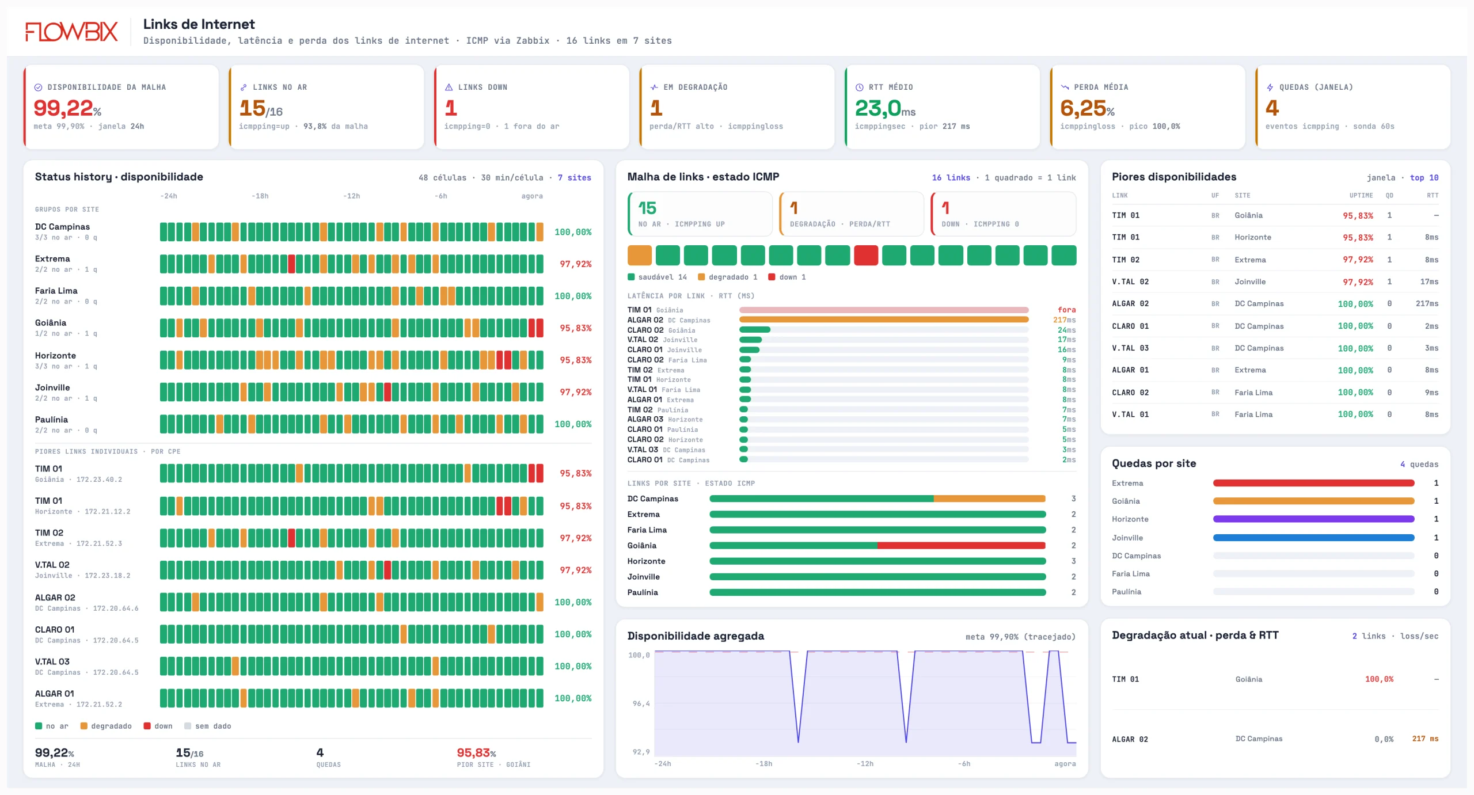Click the '95,83% Pior Site' footer stat

[493, 758]
